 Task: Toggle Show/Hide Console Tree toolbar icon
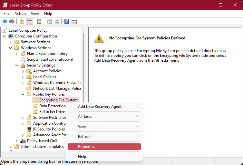pyautogui.click(x=29, y=21)
